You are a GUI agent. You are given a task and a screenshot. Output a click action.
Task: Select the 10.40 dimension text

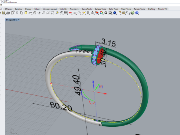click(103, 57)
